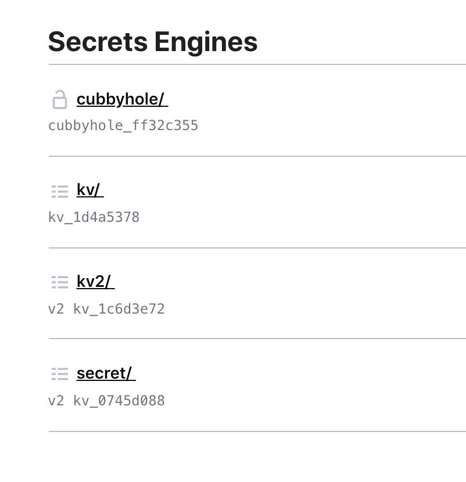Open the kv/ secrets engine link

(x=90, y=190)
